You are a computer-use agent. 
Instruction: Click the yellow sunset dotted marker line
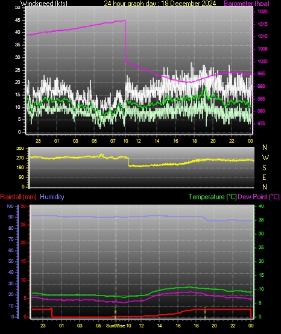(205, 313)
